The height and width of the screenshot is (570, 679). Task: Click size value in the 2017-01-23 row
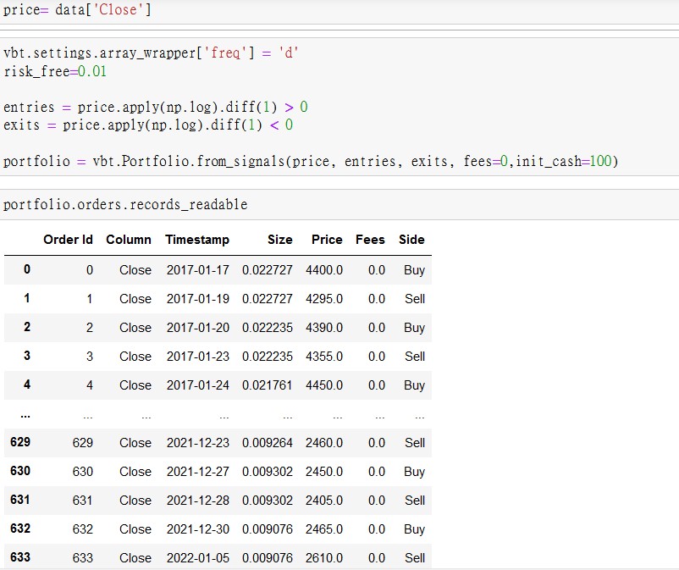(268, 357)
